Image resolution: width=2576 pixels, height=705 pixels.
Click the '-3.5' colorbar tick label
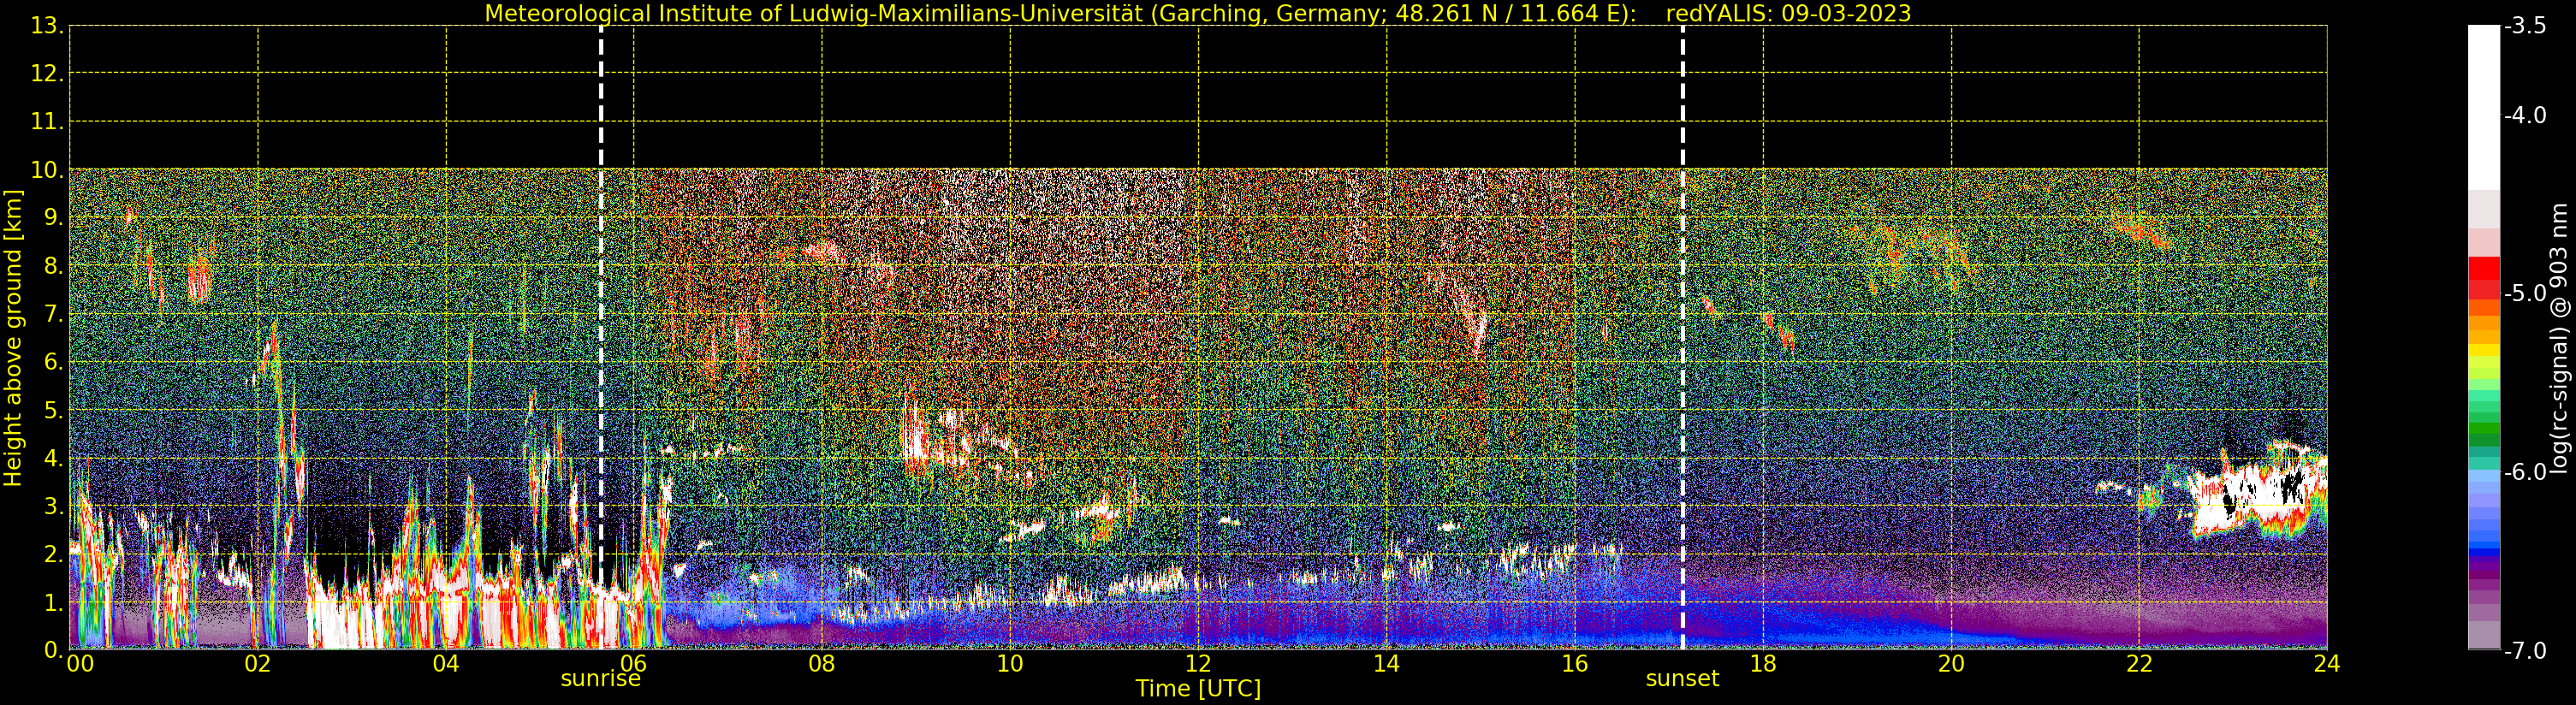[2525, 26]
